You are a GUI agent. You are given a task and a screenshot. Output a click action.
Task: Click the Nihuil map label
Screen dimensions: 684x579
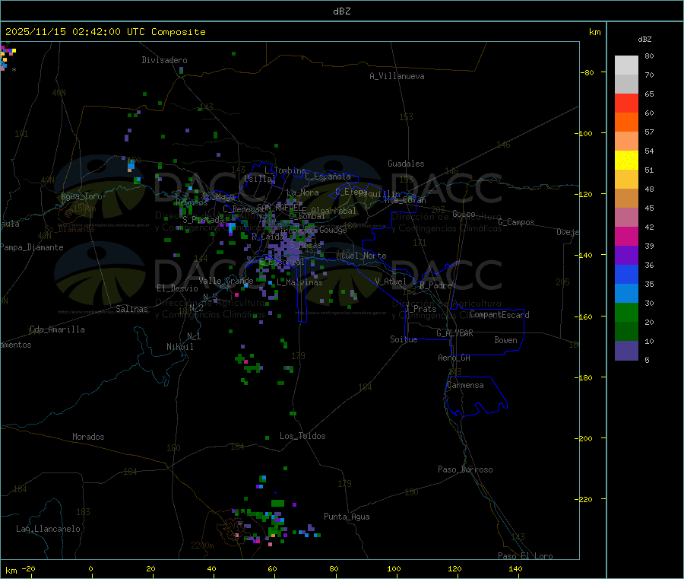point(179,347)
